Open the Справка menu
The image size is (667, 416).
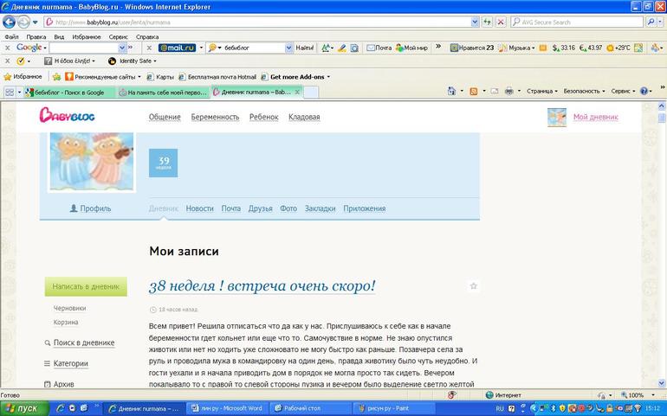[x=147, y=37]
